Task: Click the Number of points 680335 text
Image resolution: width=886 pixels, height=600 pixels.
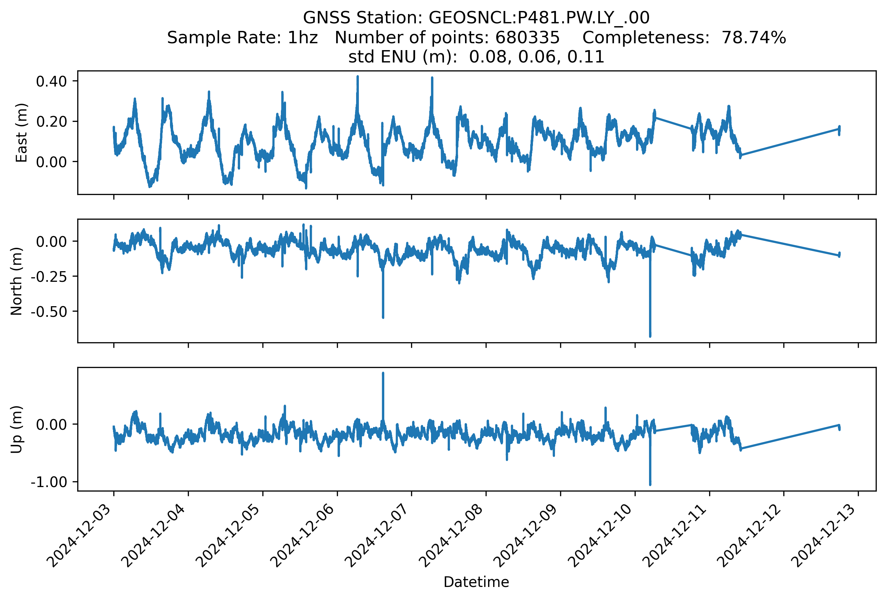Action: pos(447,38)
